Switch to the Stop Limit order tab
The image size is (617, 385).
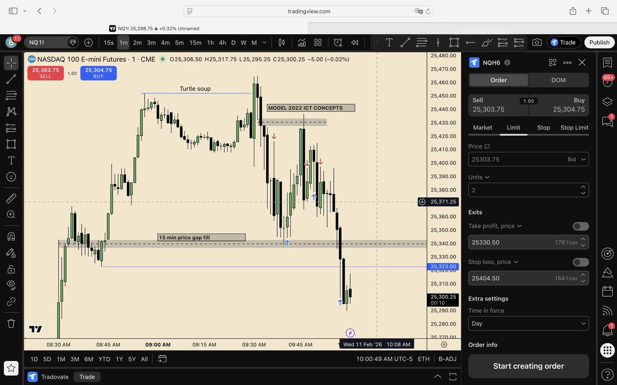click(x=574, y=127)
